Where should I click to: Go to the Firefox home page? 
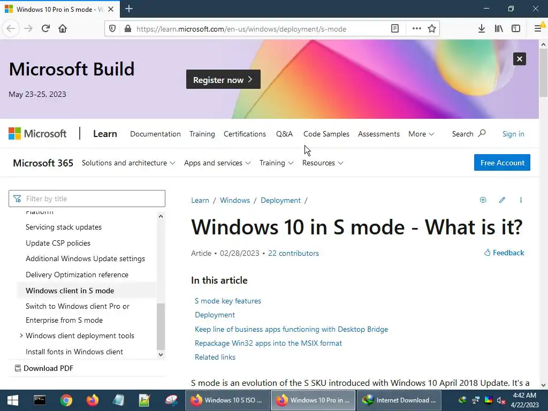coord(63,29)
